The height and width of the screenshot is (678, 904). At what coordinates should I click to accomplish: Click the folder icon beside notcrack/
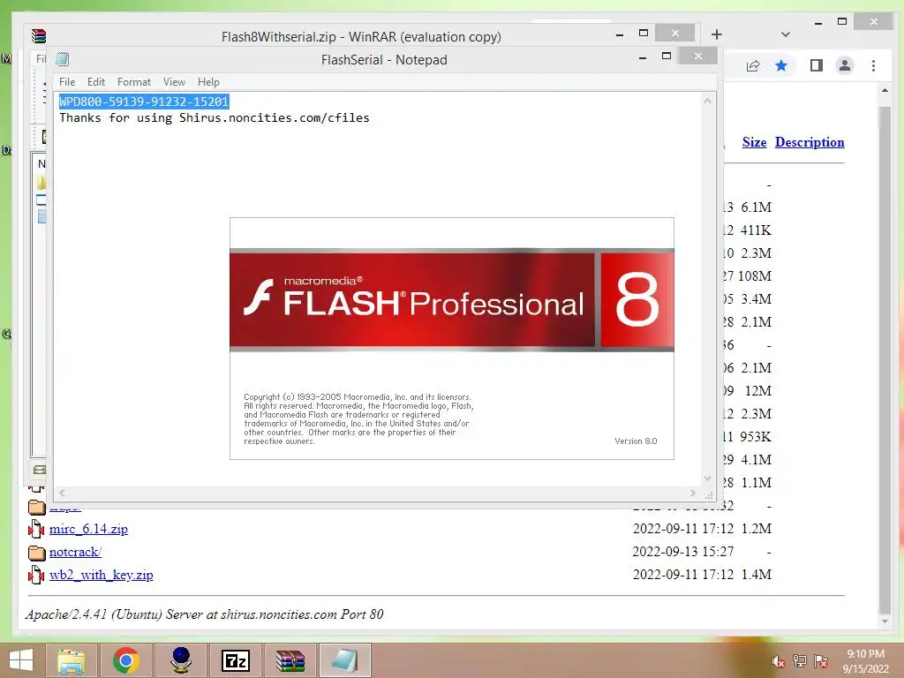[x=36, y=553]
